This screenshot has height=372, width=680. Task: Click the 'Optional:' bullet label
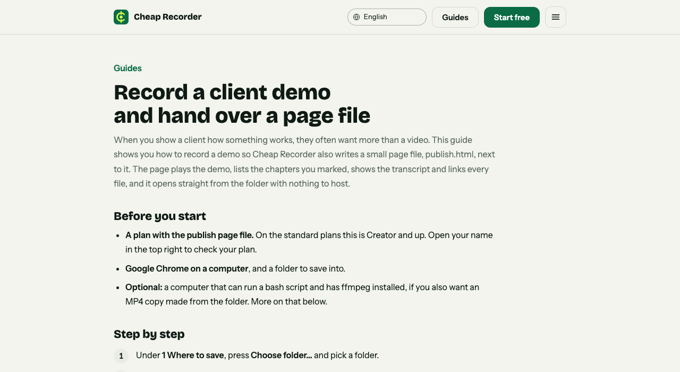[x=144, y=287]
